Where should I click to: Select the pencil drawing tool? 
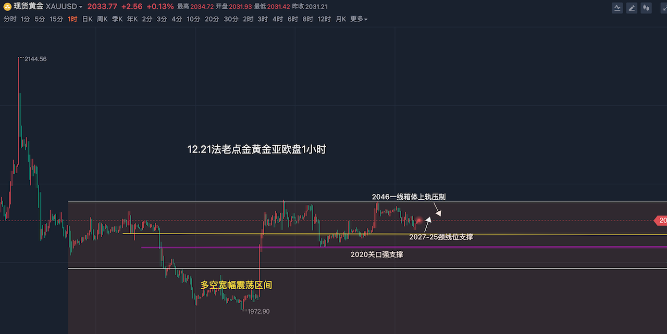click(632, 8)
